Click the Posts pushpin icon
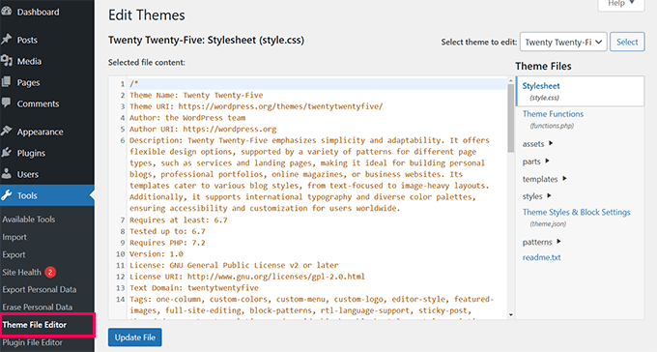The image size is (657, 352). (7, 40)
